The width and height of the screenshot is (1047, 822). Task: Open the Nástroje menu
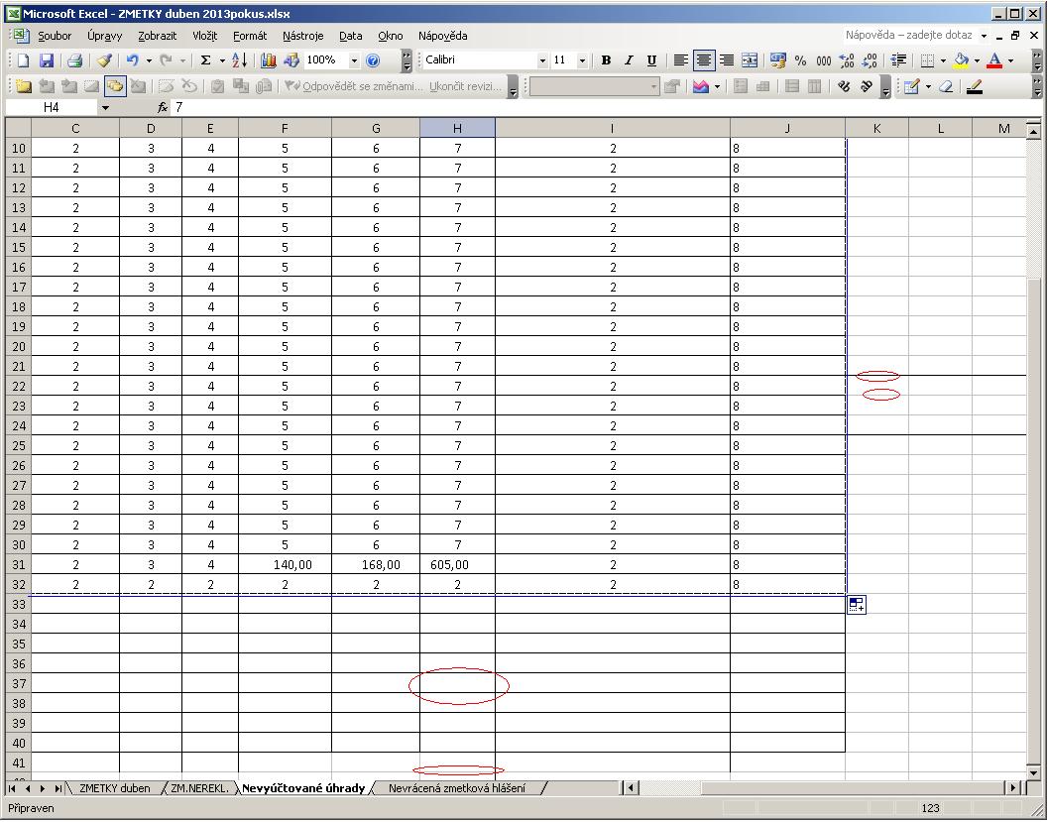click(x=302, y=36)
